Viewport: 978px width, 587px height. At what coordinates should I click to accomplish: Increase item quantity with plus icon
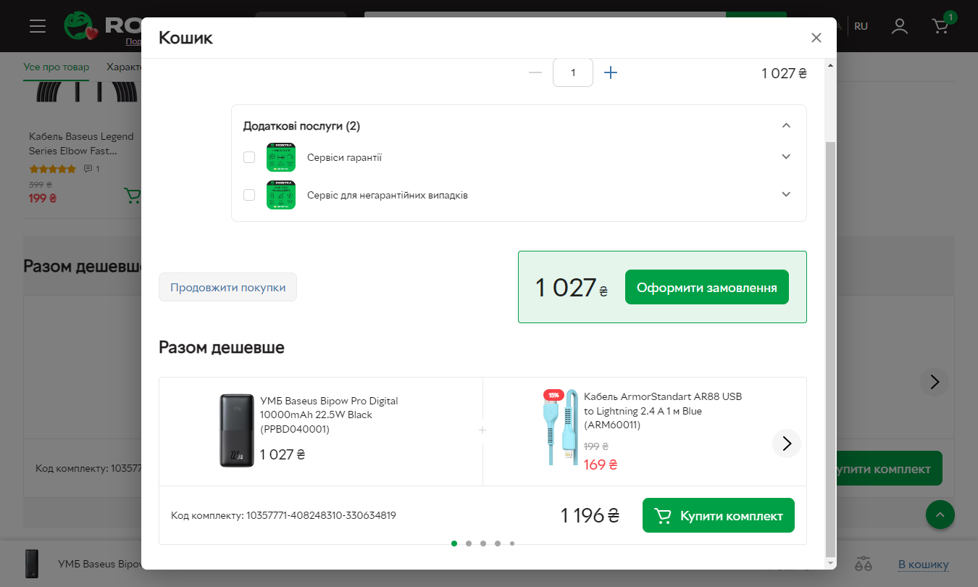point(611,72)
